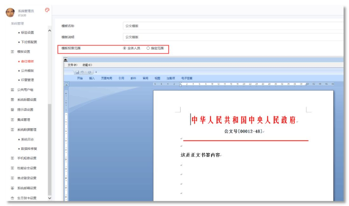The height and width of the screenshot is (206, 349).
Task: Collapse the 系统数据管理 sidebar section
Action: coord(27,130)
